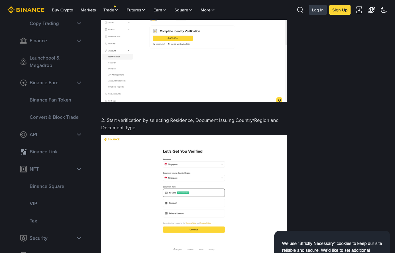Screen dimensions: 395x253
Task: Open the Square dropdown menu
Action: click(183, 10)
